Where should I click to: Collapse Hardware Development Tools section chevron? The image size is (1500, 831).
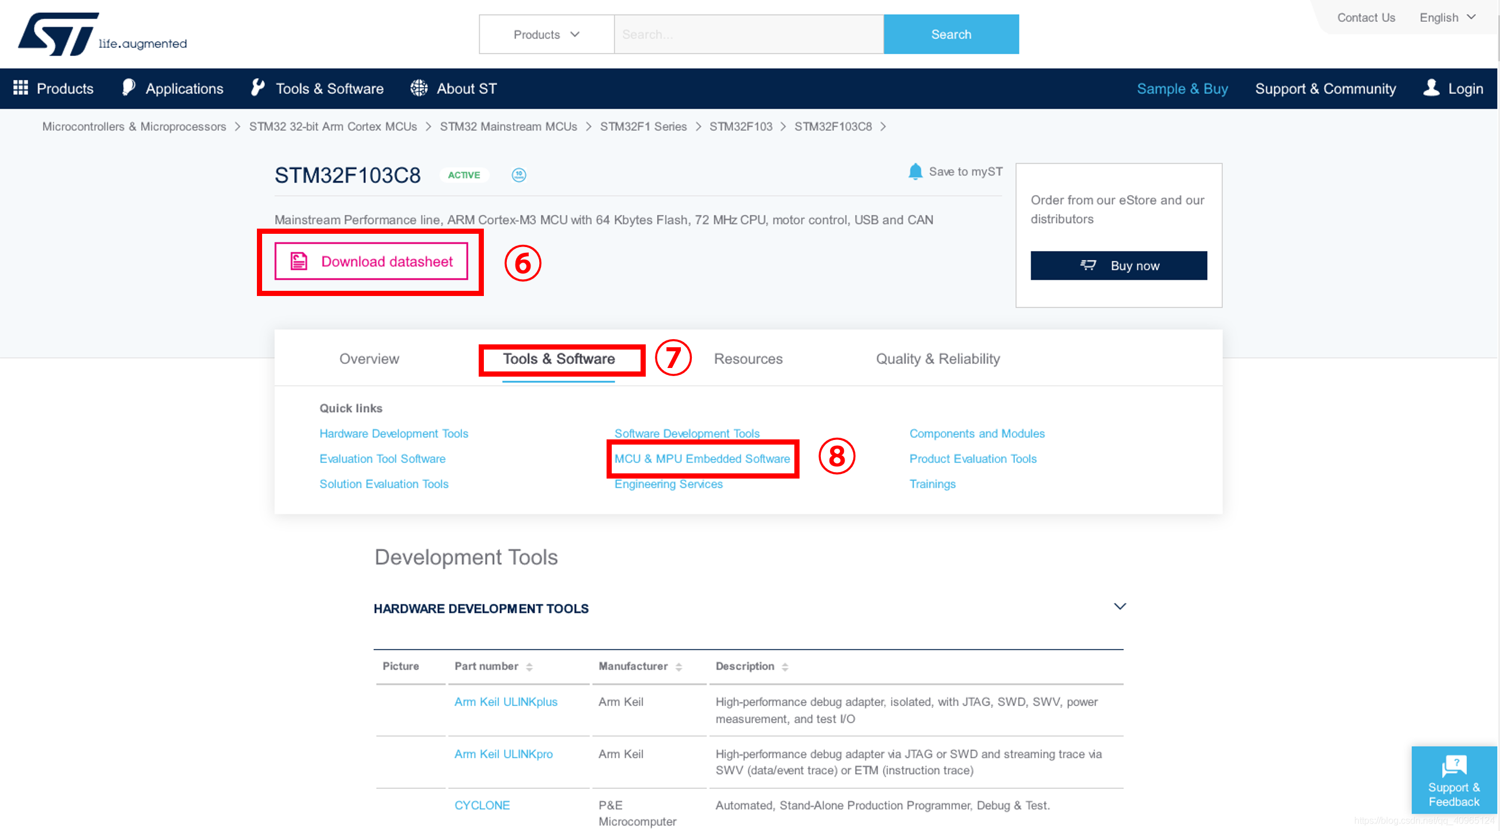pos(1119,606)
